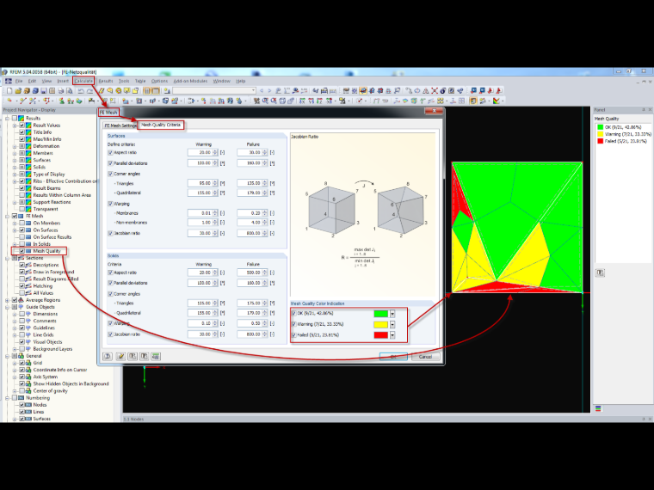
Task: Click the Redo arrow toolbar icon
Action: coord(89,90)
